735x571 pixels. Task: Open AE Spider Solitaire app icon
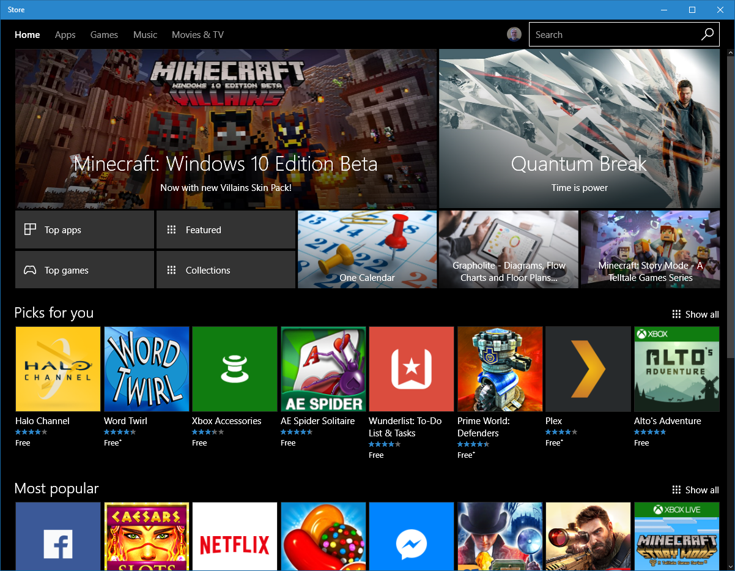[323, 368]
